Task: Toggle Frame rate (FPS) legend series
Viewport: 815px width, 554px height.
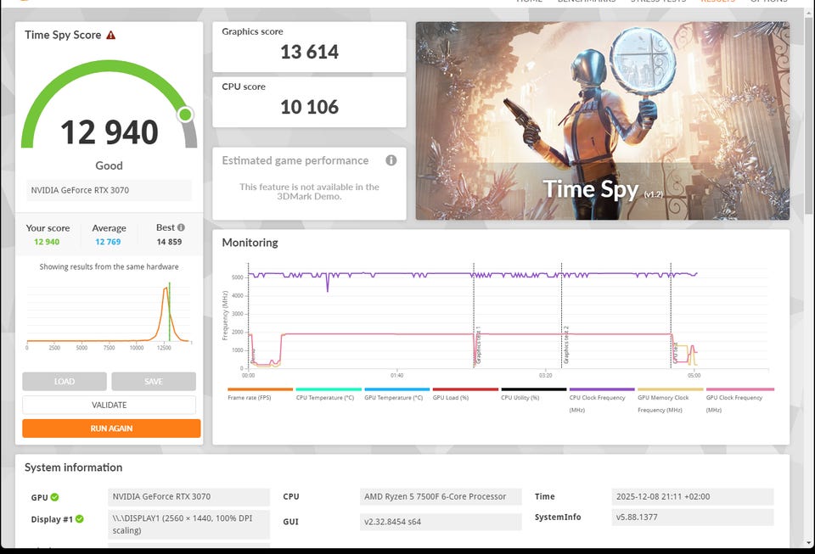Action: coord(260,395)
